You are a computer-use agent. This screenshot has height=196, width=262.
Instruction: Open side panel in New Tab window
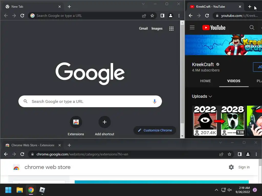tap(162, 16)
